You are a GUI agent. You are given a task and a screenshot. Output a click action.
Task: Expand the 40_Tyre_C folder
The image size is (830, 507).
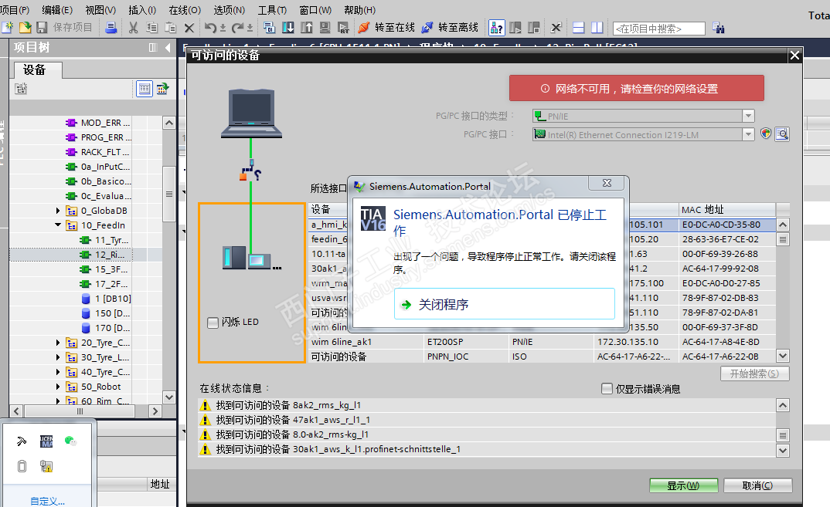click(x=58, y=372)
